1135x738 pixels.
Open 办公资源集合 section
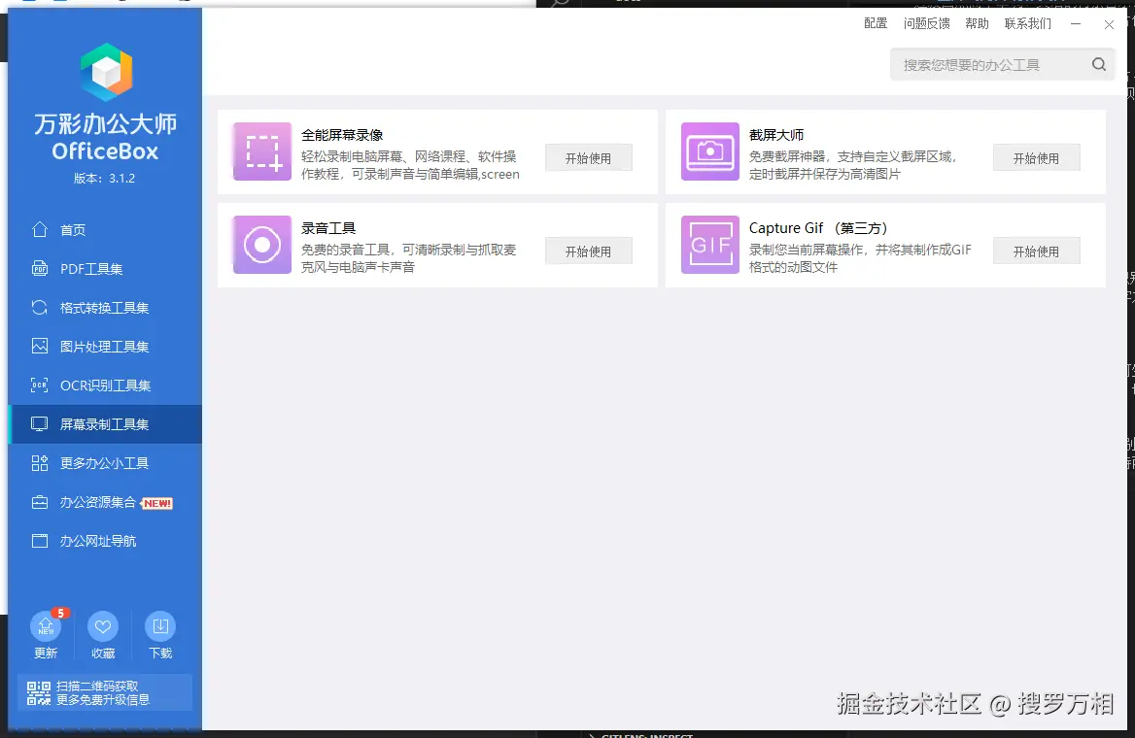point(105,502)
